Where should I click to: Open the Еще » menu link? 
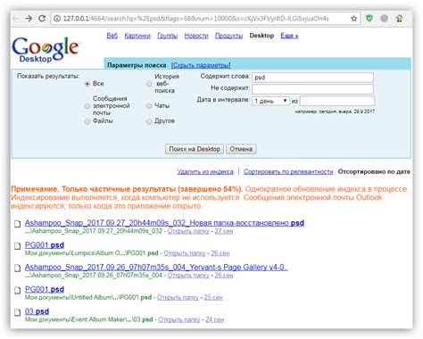(289, 36)
